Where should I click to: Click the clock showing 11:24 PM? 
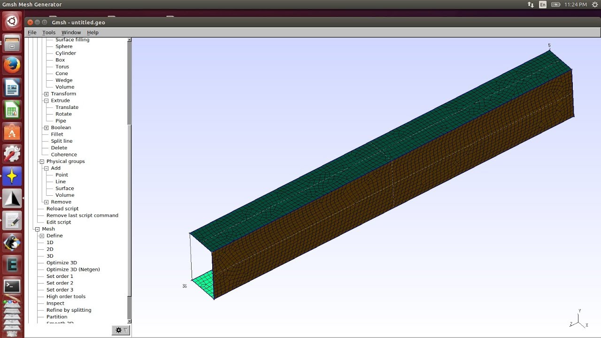click(x=576, y=4)
